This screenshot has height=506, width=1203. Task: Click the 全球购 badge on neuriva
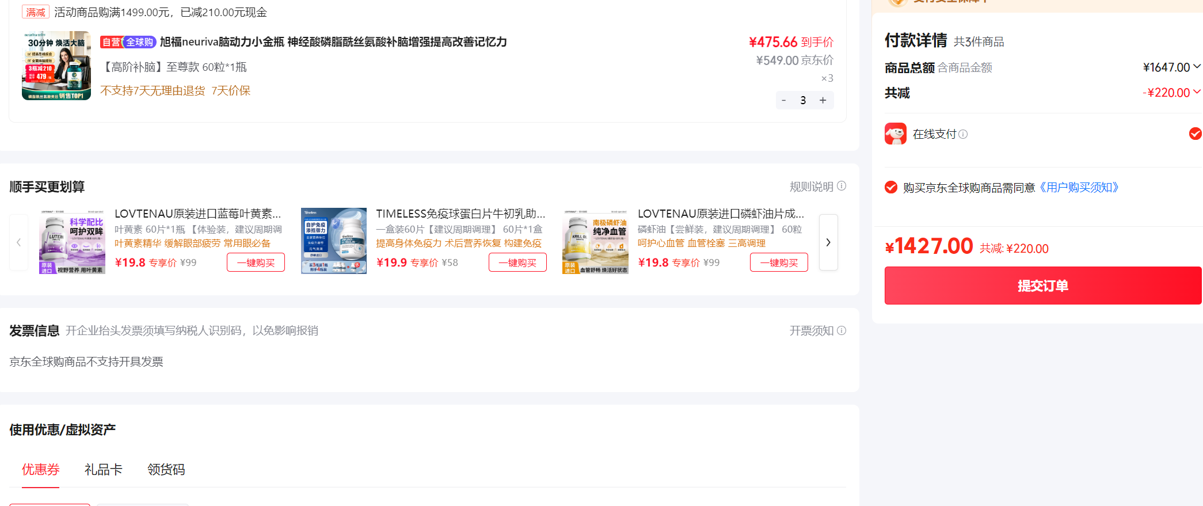pos(139,42)
